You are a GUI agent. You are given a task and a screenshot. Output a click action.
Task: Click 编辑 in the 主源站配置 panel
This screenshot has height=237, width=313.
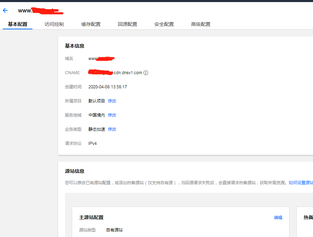[x=278, y=218]
